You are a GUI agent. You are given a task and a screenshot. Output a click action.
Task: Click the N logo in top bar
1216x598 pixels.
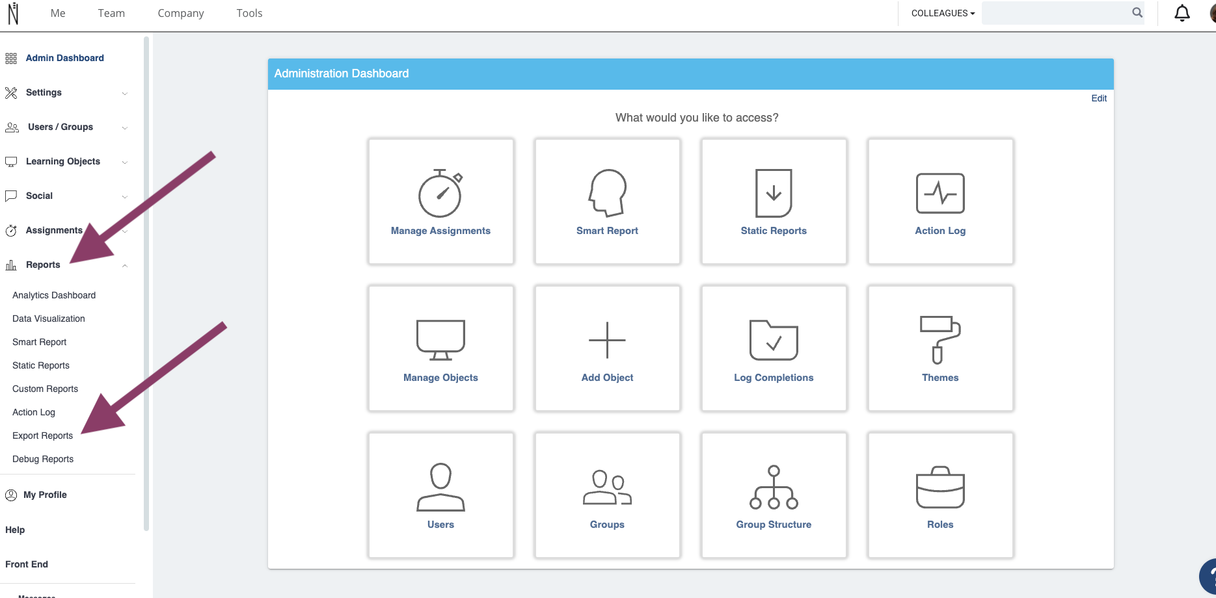[13, 13]
